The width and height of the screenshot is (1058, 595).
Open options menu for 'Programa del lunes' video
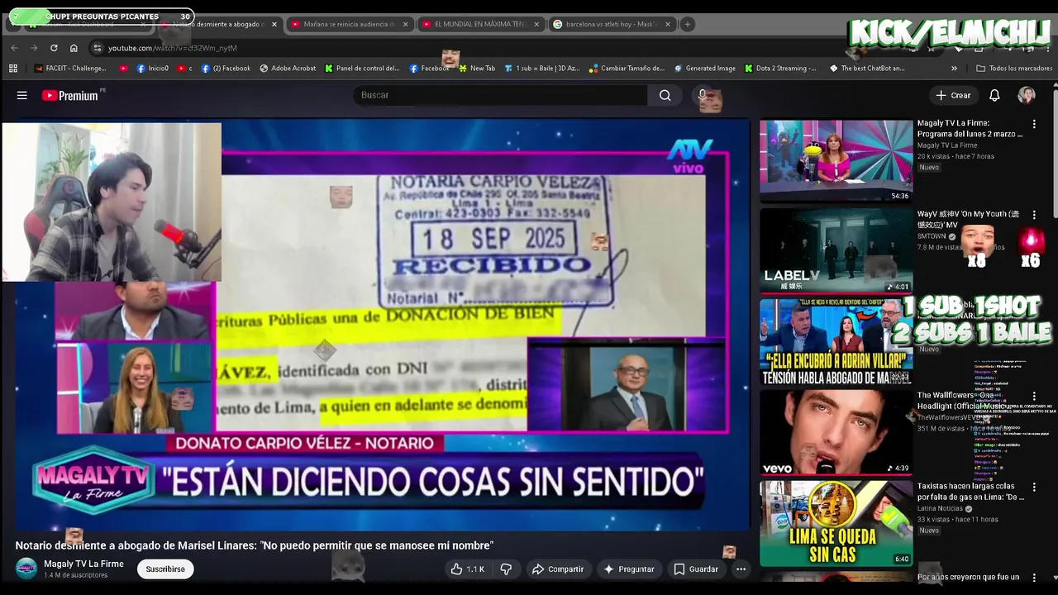(x=1033, y=124)
